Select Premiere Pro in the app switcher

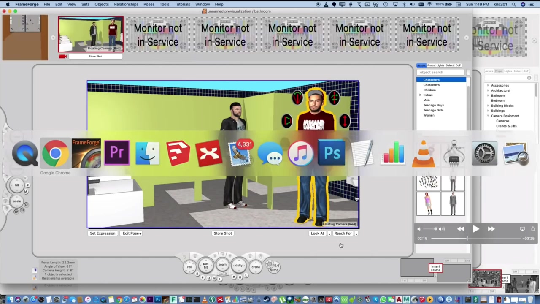coord(117,153)
